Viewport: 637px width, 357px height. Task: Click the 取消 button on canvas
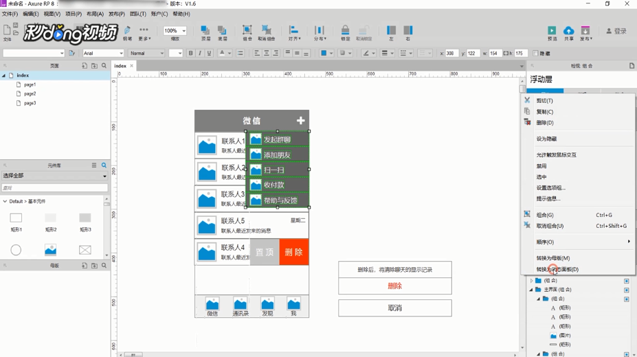pyautogui.click(x=395, y=308)
